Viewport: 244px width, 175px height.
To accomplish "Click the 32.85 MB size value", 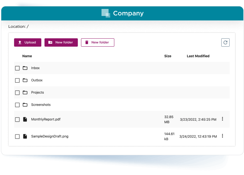I will coord(169,119).
